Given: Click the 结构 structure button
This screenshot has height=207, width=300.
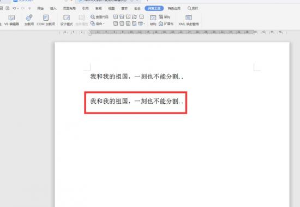Looking at the screenshot, I should 153,20.
